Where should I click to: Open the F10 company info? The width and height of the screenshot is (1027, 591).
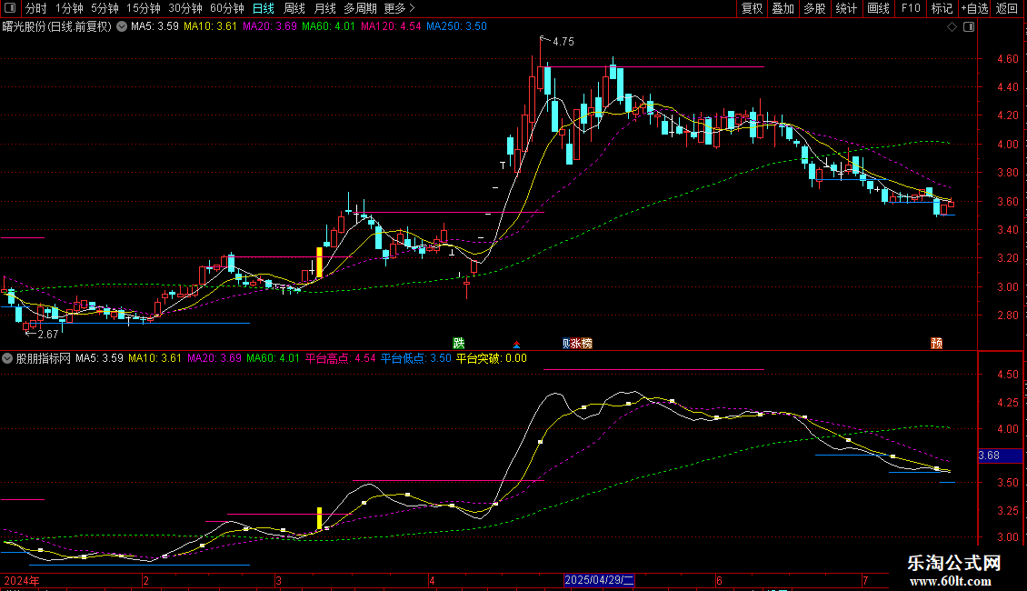[911, 8]
